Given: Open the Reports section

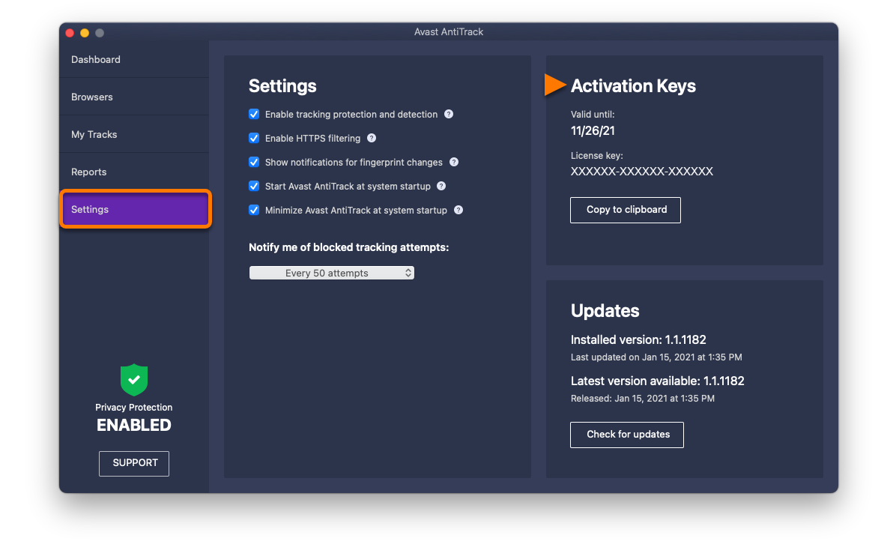Looking at the screenshot, I should click(x=134, y=172).
